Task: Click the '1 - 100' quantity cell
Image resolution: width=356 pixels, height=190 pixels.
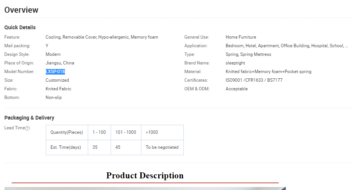Action: 99,132
